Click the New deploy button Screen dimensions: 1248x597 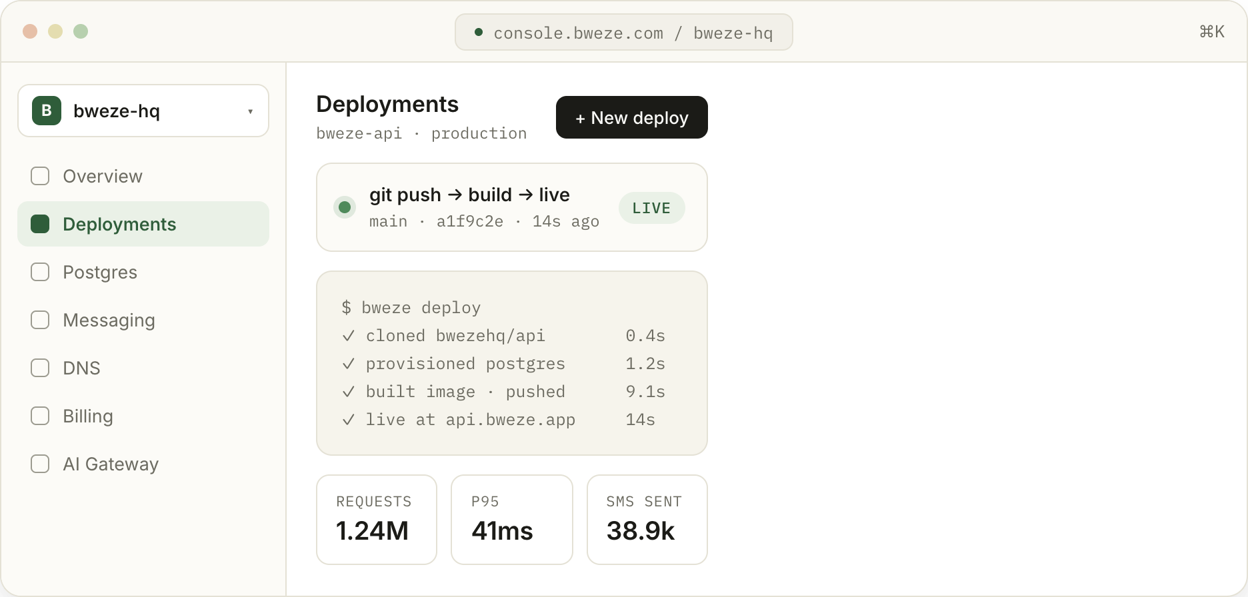pos(632,117)
